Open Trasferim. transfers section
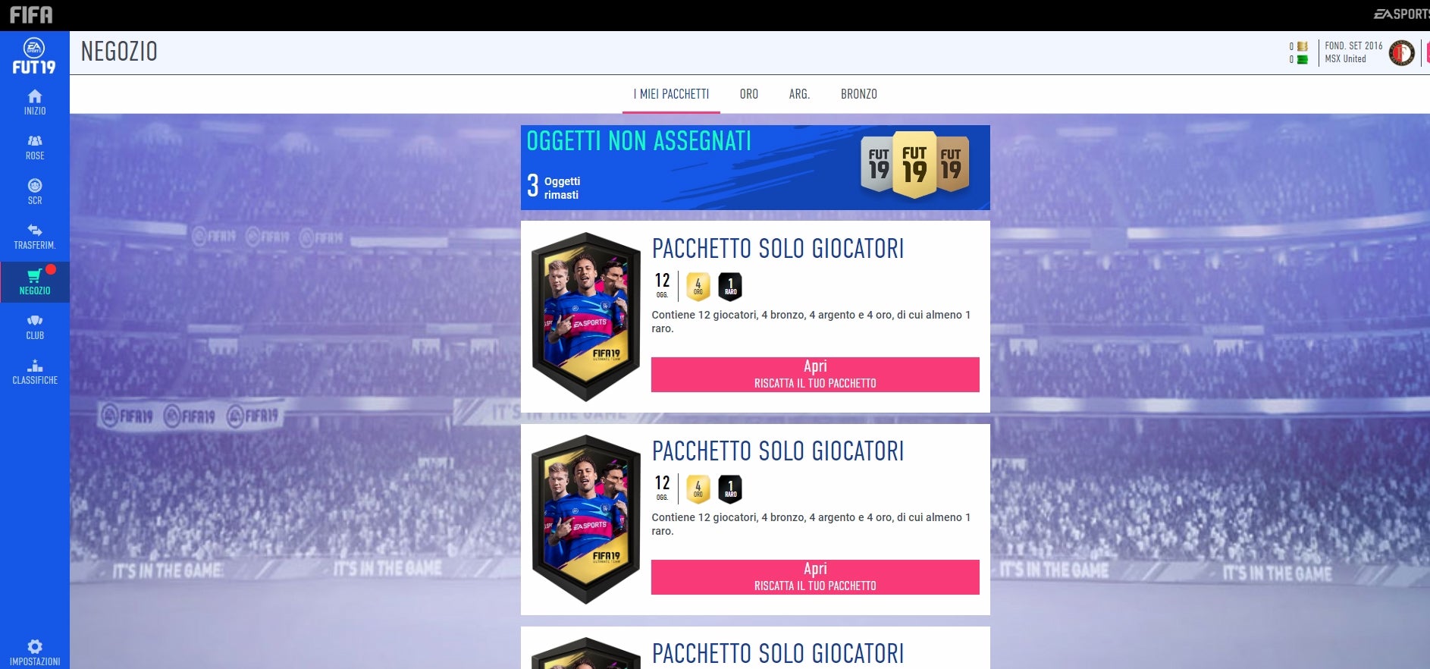 (35, 237)
